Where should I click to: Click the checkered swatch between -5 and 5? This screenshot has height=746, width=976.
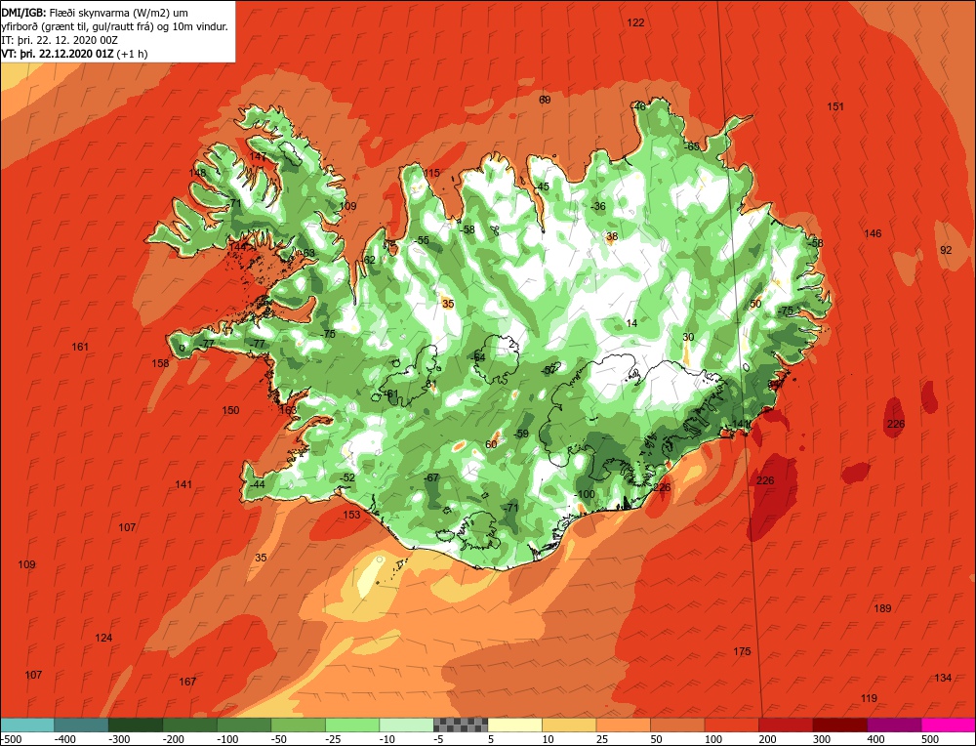(461, 725)
